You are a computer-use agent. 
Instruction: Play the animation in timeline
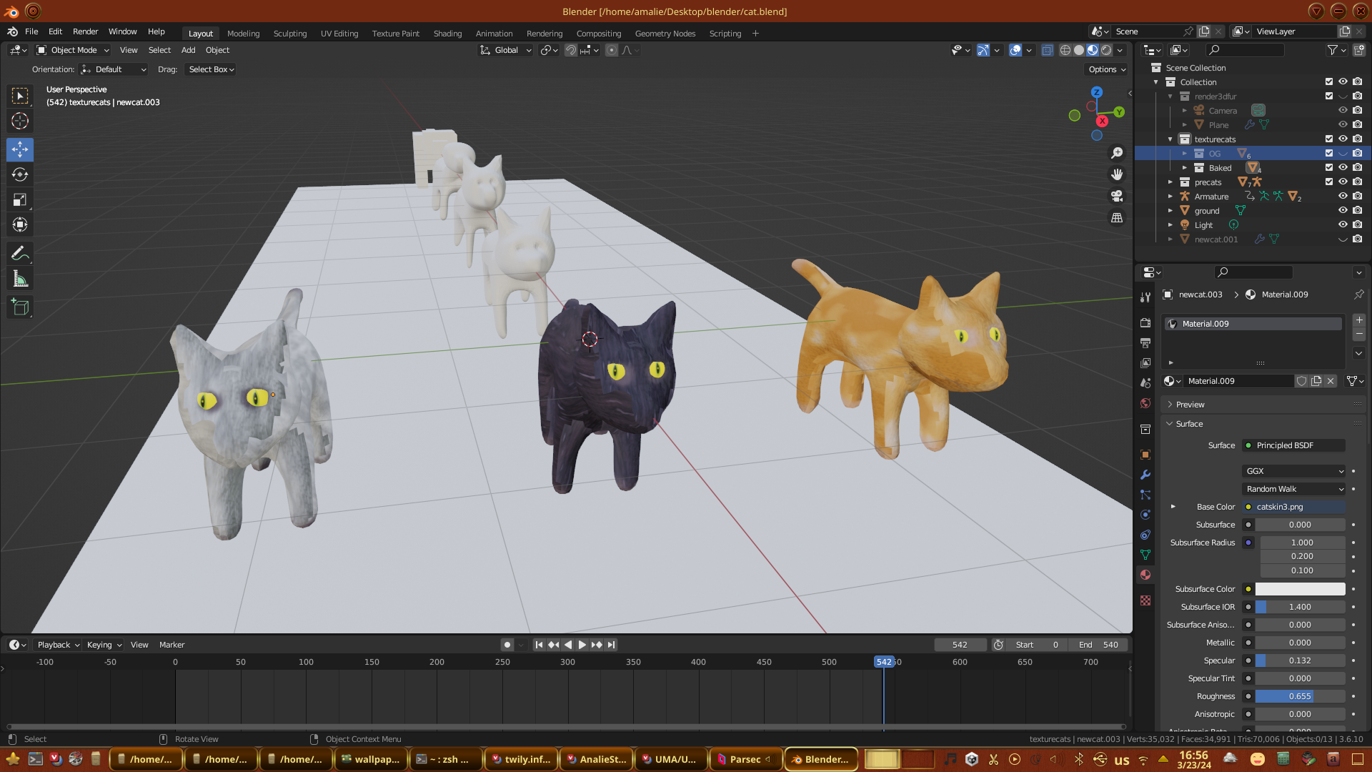582,645
